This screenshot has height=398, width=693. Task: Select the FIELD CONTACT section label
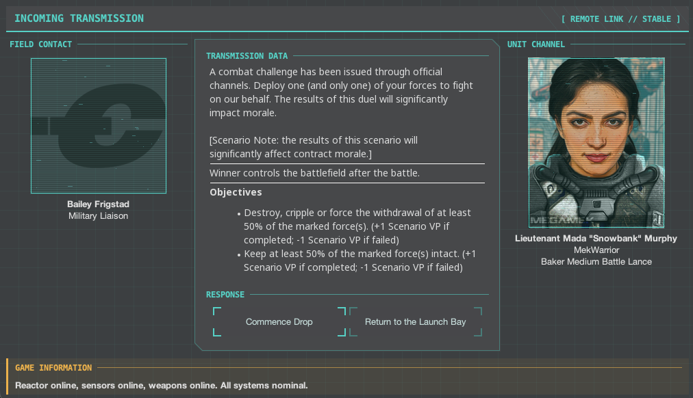click(40, 44)
